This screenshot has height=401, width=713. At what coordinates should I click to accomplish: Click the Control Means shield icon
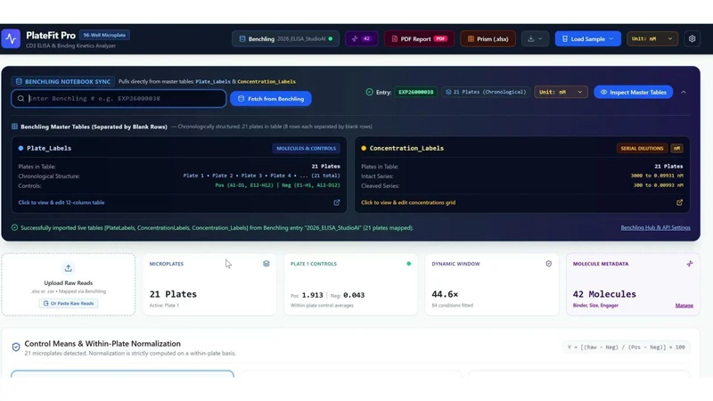click(16, 348)
